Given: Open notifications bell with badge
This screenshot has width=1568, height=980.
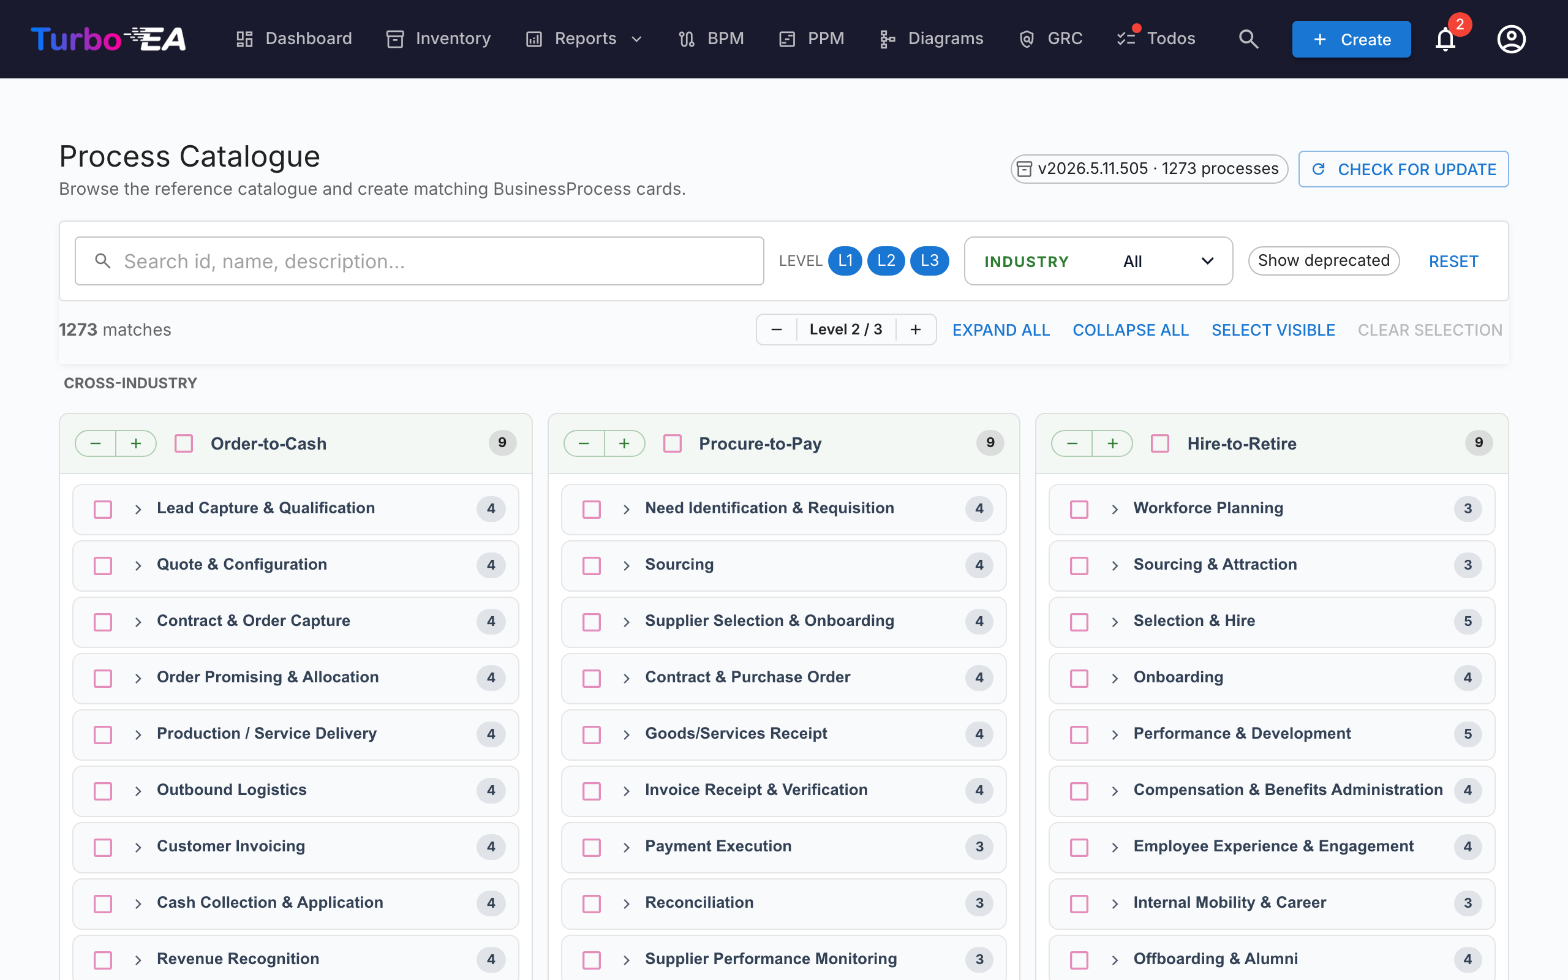Looking at the screenshot, I should click(1445, 39).
